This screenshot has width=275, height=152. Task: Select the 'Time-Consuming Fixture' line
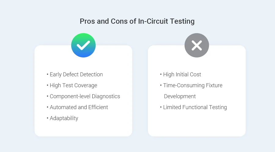tap(193, 85)
